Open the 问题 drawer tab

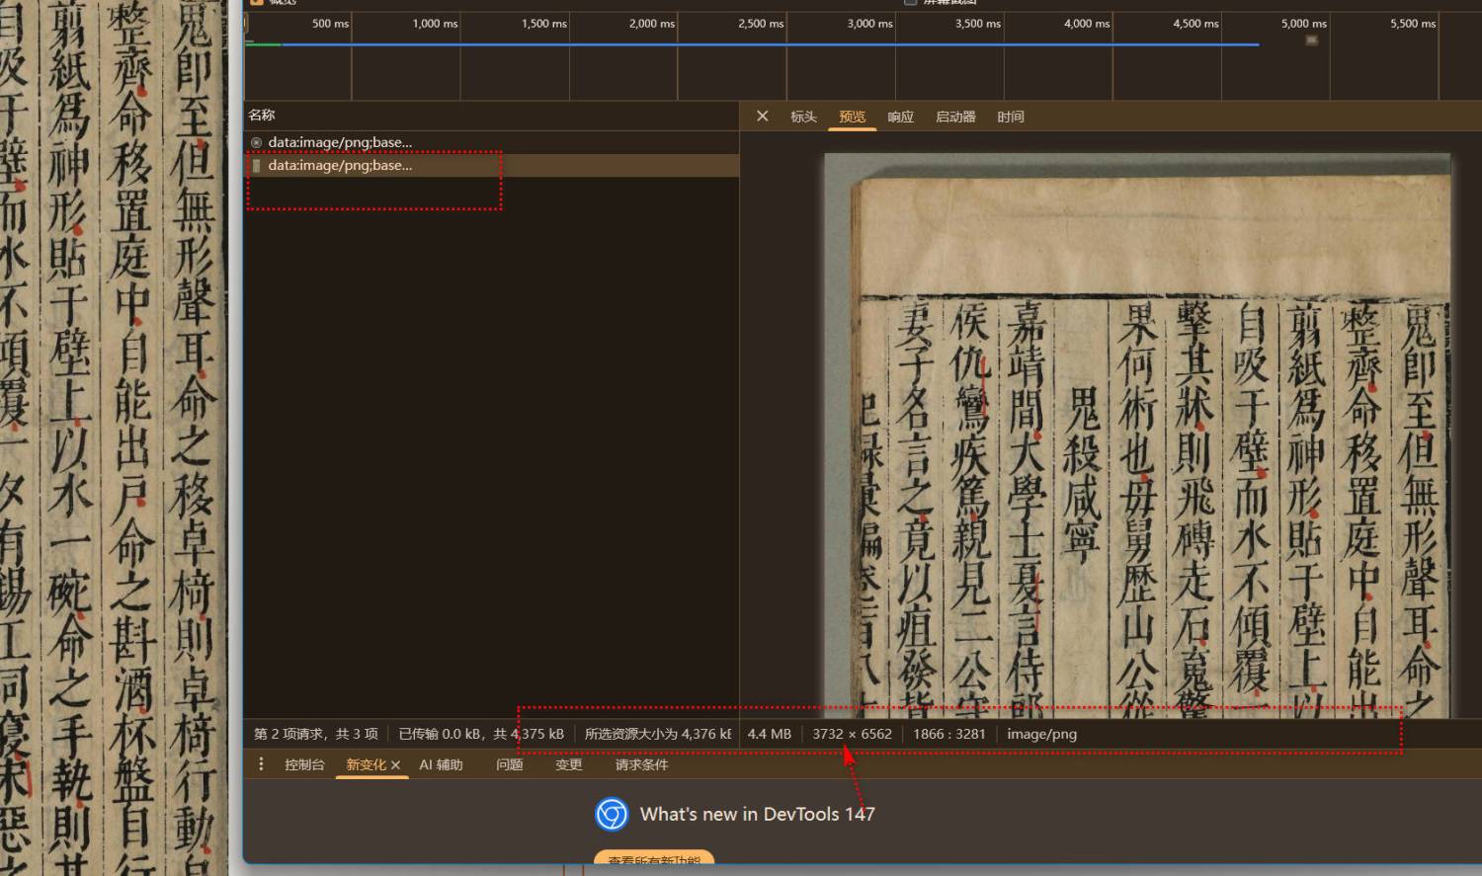[509, 764]
